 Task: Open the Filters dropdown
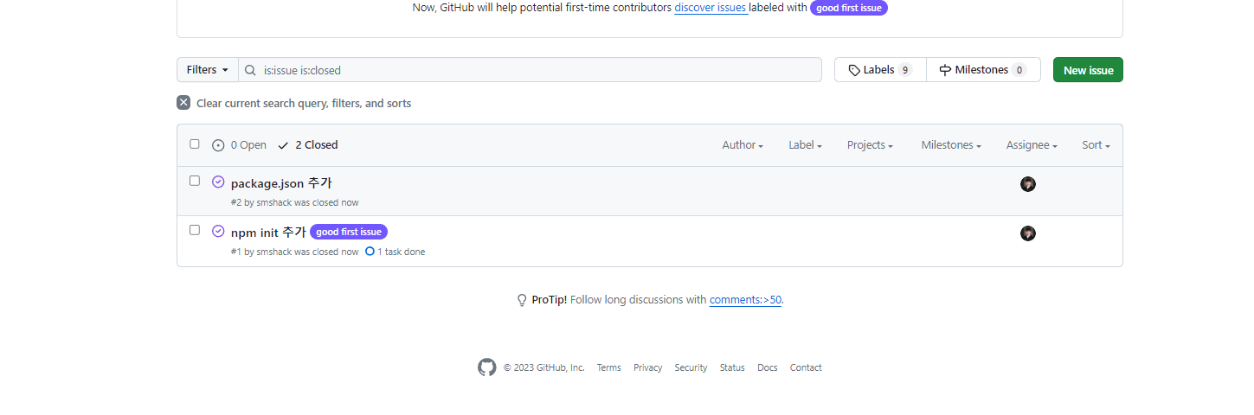pyautogui.click(x=208, y=70)
